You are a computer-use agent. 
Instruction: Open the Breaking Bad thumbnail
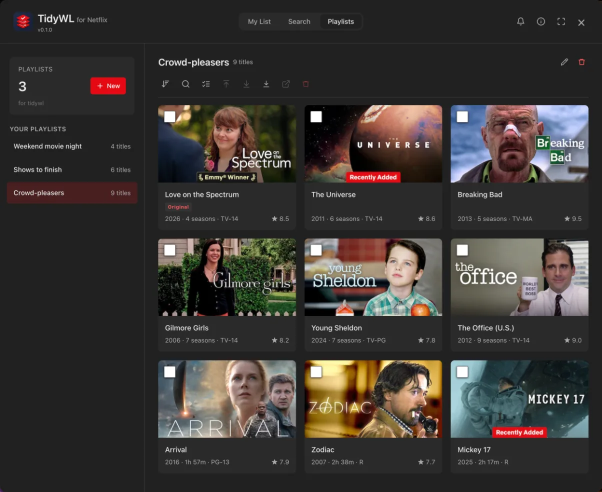(x=519, y=144)
